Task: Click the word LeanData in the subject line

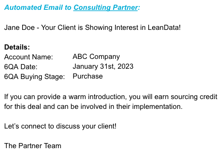Action: (163, 27)
